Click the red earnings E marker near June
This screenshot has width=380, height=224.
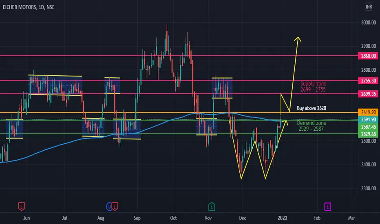tap(21, 206)
